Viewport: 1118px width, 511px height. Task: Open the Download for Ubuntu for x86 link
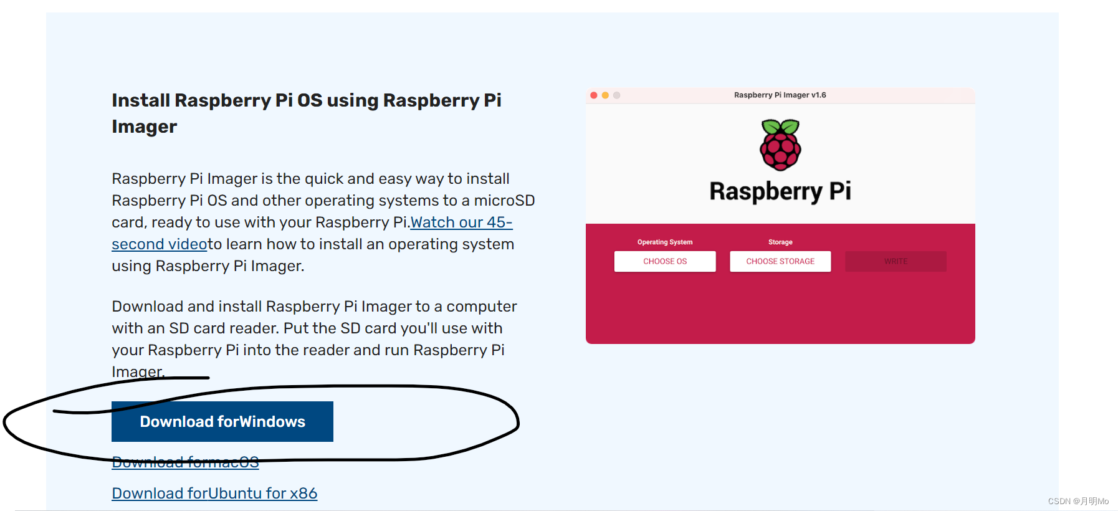(x=214, y=493)
